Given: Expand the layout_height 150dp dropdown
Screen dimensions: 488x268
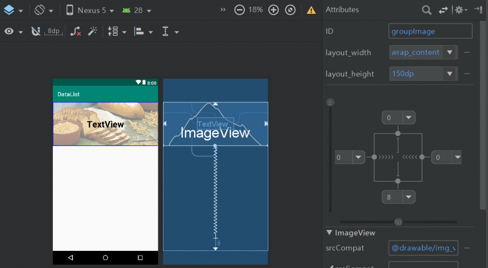Looking at the screenshot, I should (x=449, y=74).
